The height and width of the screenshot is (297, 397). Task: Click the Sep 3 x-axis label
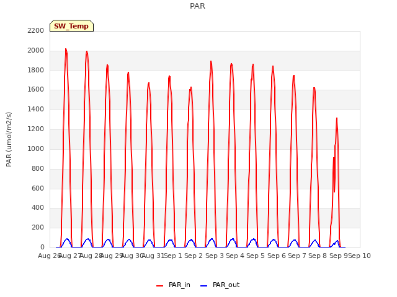click(x=215, y=256)
